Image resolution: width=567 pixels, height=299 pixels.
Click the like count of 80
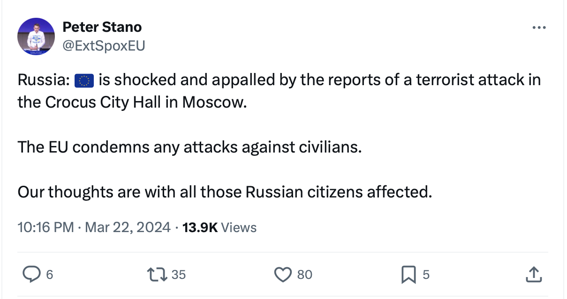coord(304,275)
